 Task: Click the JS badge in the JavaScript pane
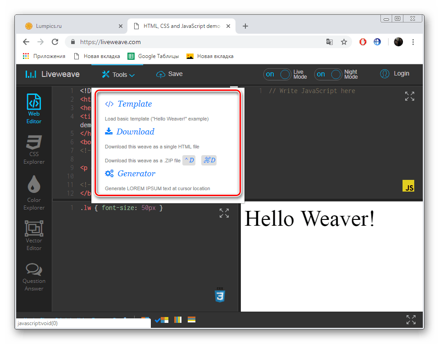point(408,185)
